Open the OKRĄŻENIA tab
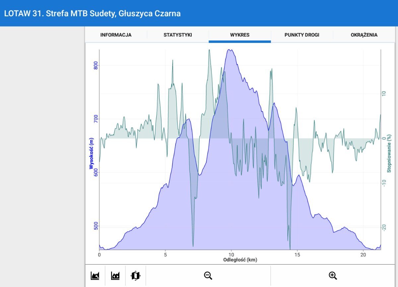 (x=364, y=35)
